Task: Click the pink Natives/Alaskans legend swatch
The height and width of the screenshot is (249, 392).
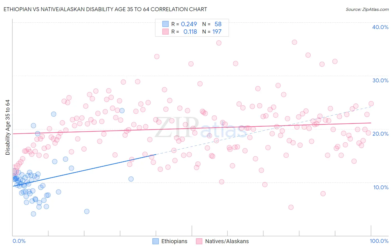Action: (199, 241)
